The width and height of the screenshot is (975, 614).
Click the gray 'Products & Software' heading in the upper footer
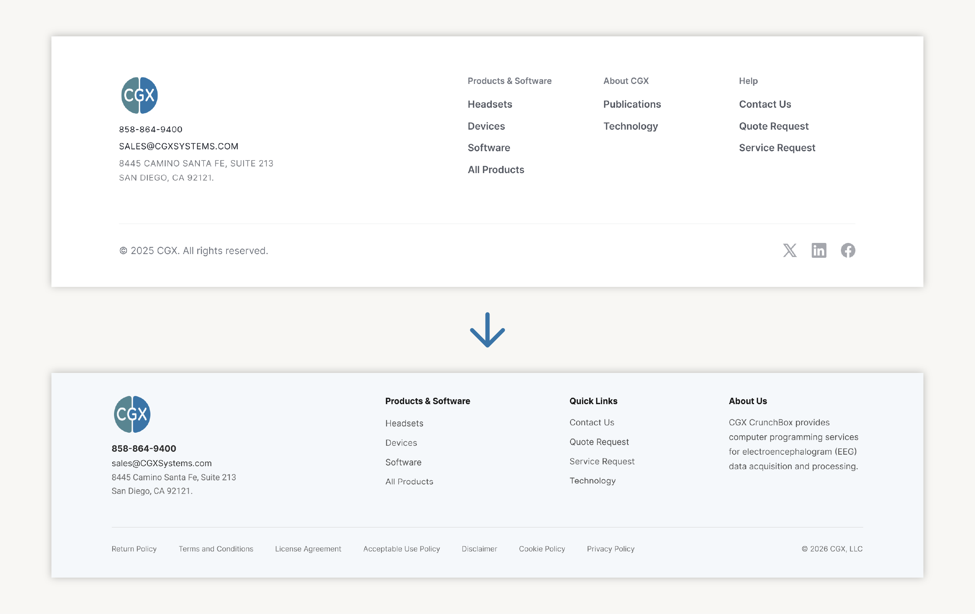click(x=509, y=81)
